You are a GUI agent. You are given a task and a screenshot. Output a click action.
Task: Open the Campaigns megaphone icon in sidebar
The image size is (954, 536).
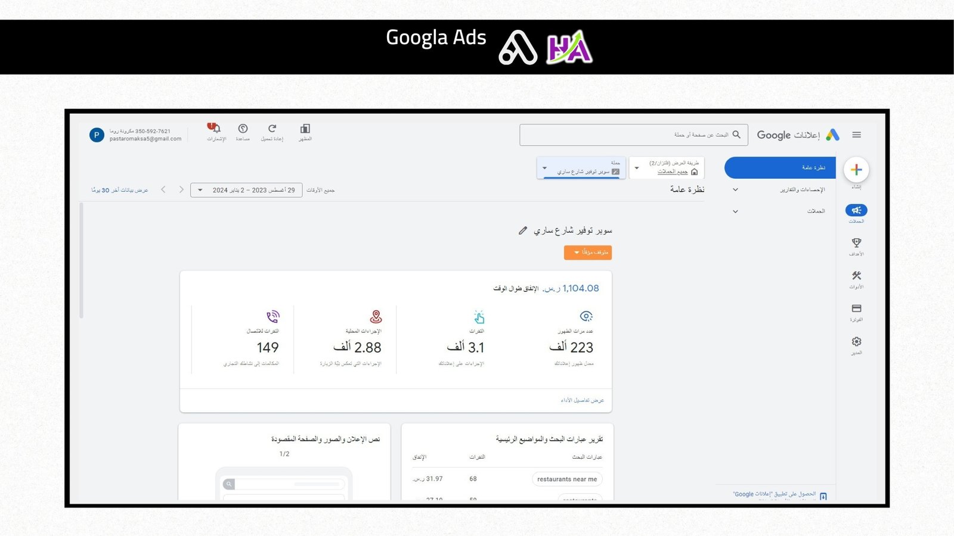click(856, 210)
